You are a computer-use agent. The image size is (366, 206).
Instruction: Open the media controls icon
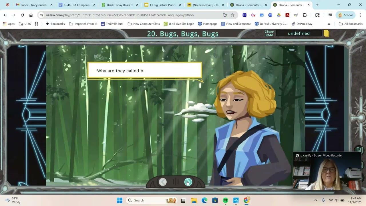click(330, 15)
